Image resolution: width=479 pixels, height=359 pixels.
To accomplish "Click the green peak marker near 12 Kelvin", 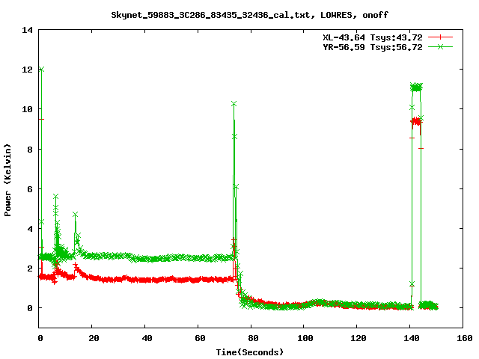I will click(42, 70).
